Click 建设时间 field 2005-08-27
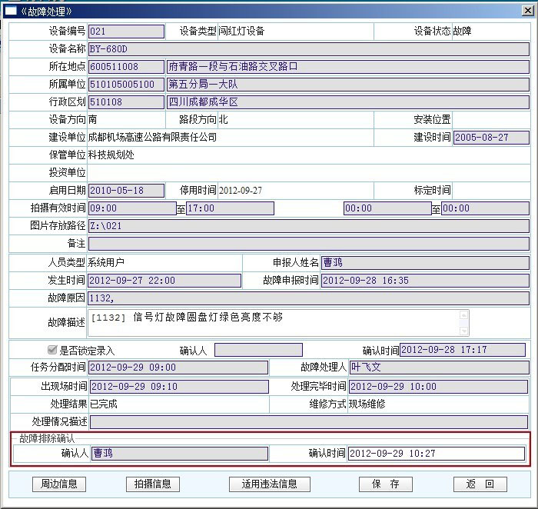 coord(491,138)
